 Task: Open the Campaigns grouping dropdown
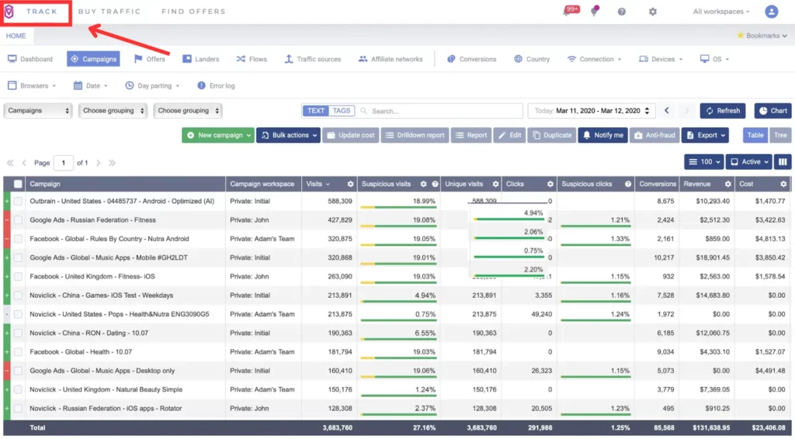pyautogui.click(x=38, y=110)
